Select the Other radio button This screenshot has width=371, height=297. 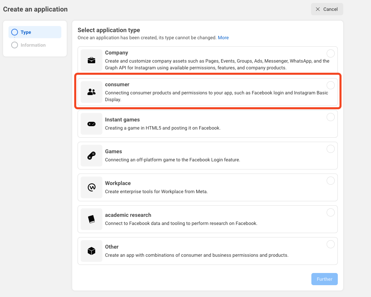[330, 244]
